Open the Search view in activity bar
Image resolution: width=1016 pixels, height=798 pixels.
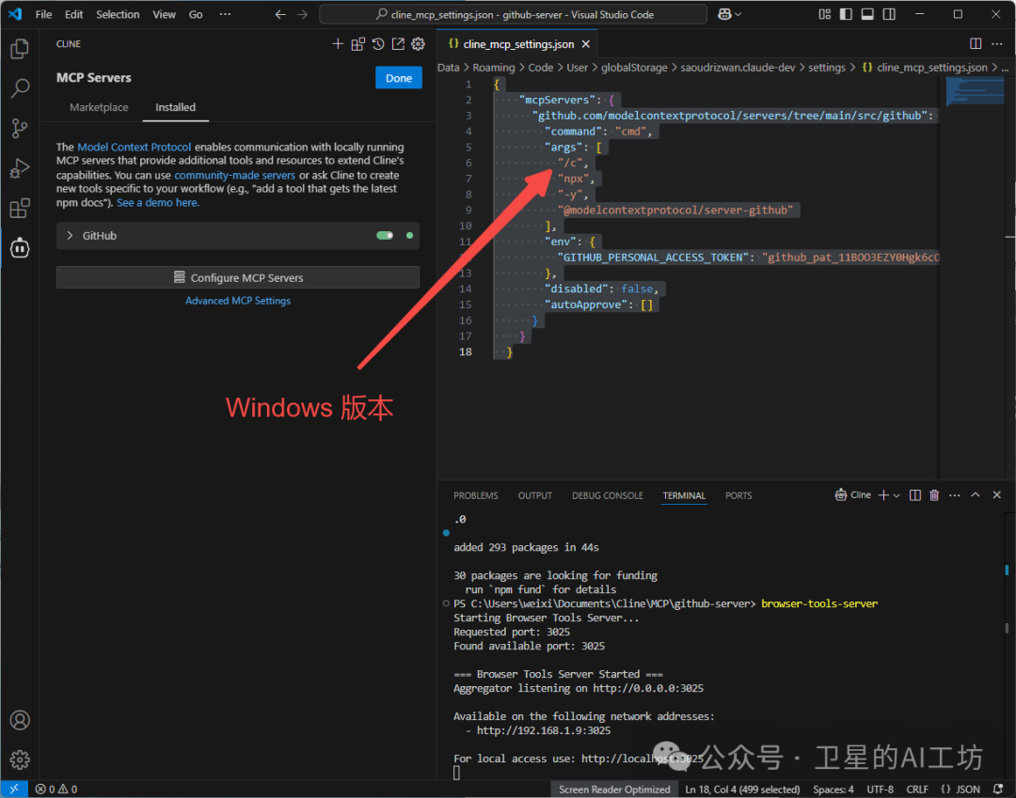pyautogui.click(x=20, y=88)
